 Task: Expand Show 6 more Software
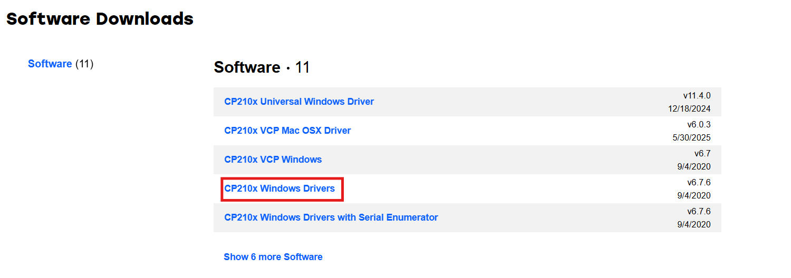coord(273,257)
